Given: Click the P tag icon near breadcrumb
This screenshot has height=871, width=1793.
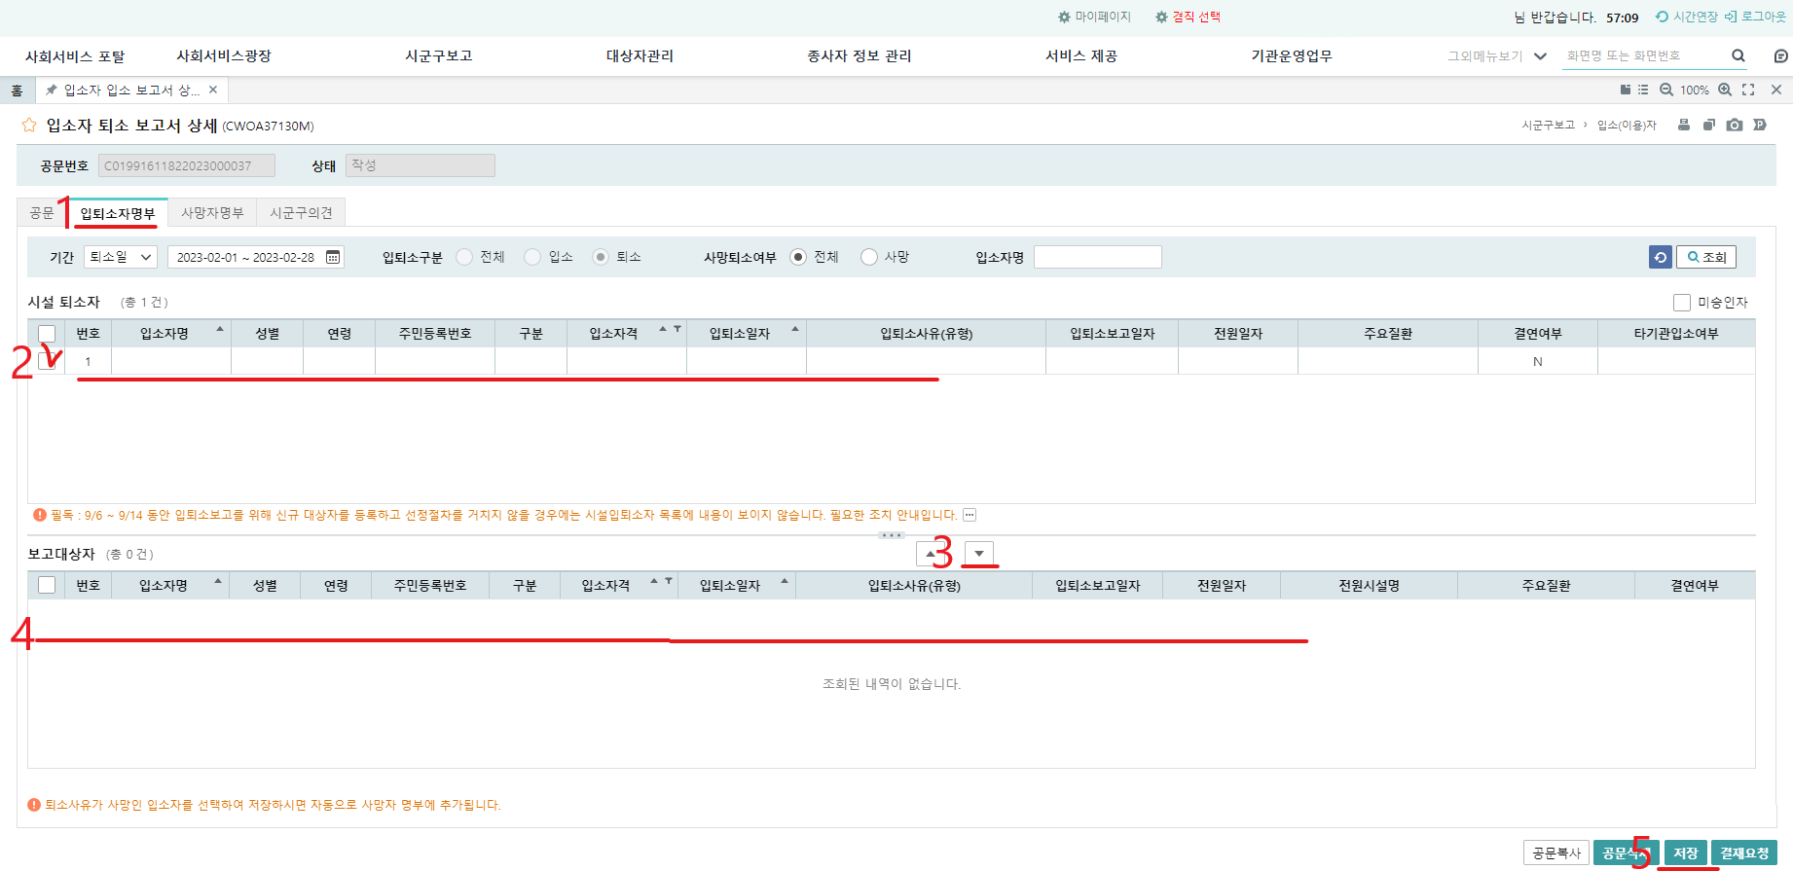Looking at the screenshot, I should pyautogui.click(x=1760, y=125).
